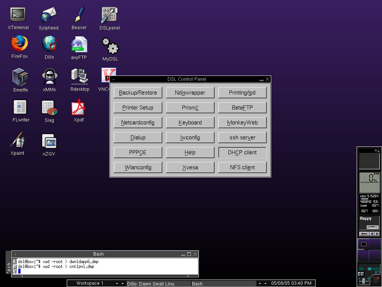Select top-right workspace in the pager
This screenshot has height=287, width=382.
(375, 244)
